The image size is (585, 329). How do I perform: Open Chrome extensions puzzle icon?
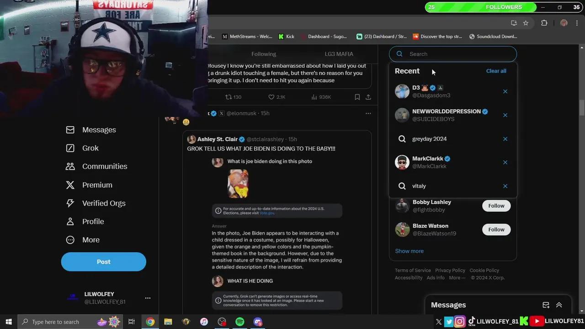[x=544, y=23]
